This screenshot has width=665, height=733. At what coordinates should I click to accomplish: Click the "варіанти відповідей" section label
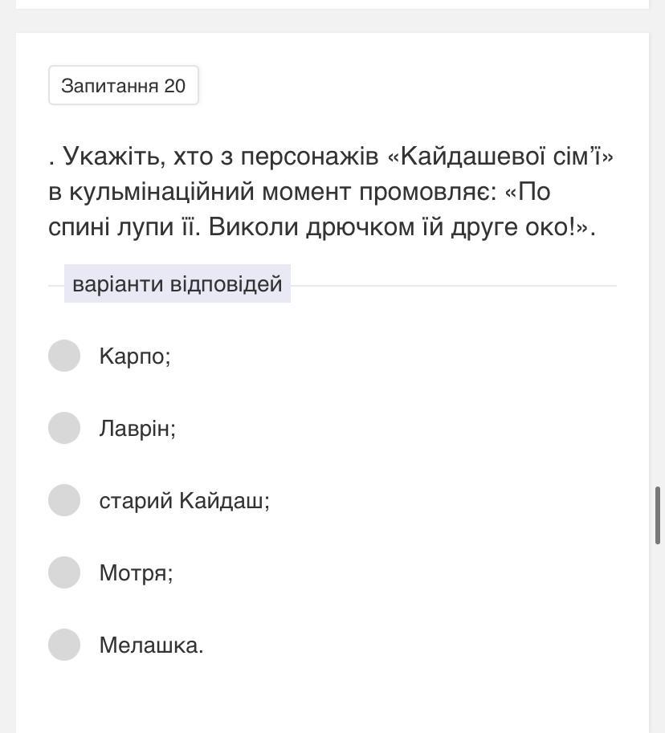177,284
